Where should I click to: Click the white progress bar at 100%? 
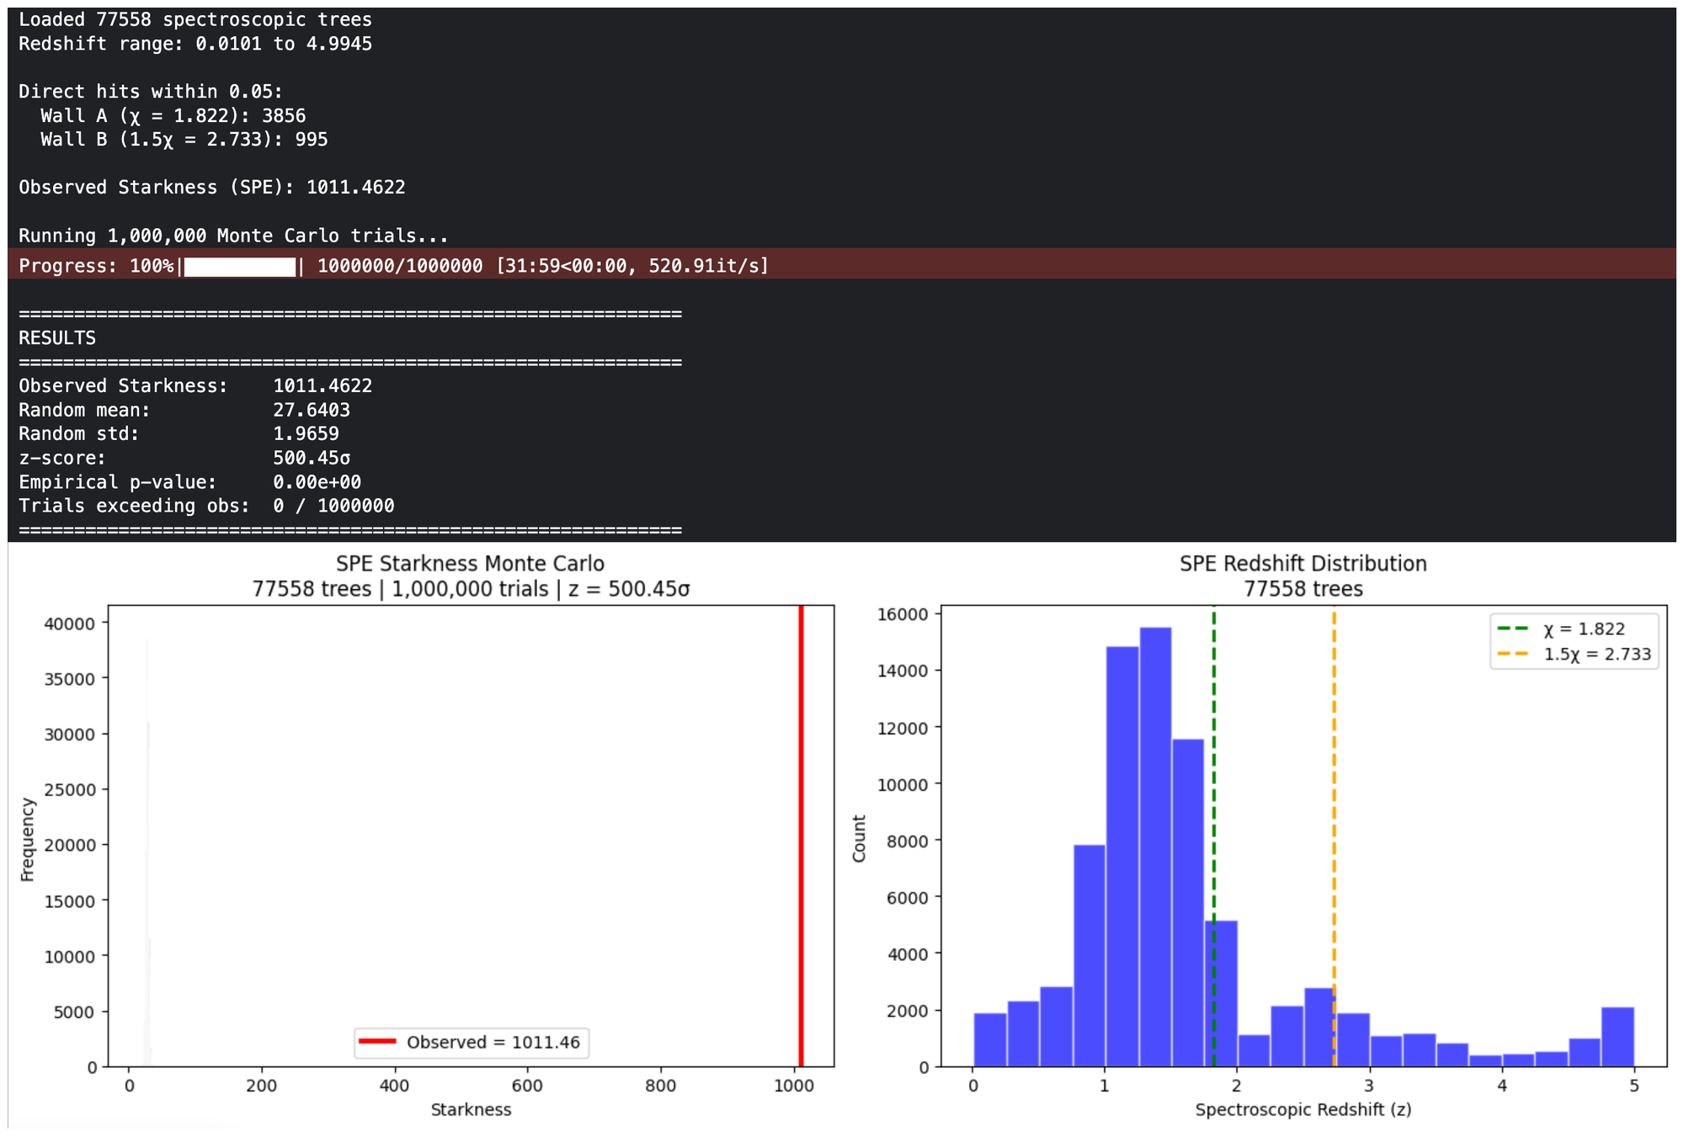tap(240, 267)
